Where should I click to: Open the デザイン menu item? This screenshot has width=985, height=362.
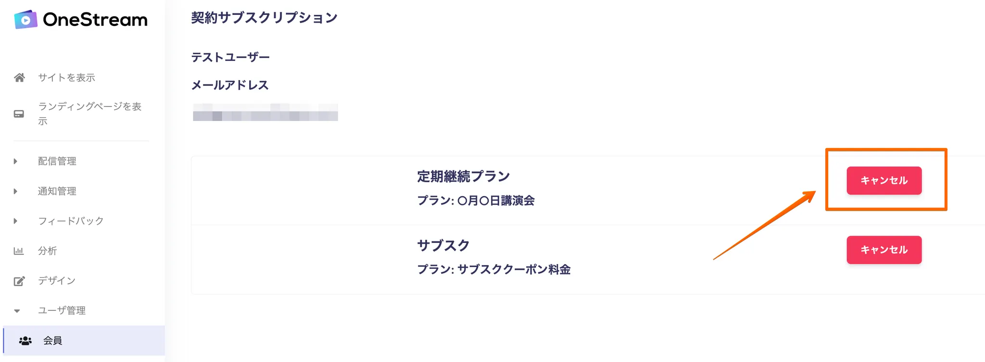click(57, 281)
